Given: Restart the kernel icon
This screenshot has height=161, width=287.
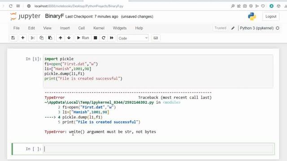Looking at the screenshot, I should (104, 38).
